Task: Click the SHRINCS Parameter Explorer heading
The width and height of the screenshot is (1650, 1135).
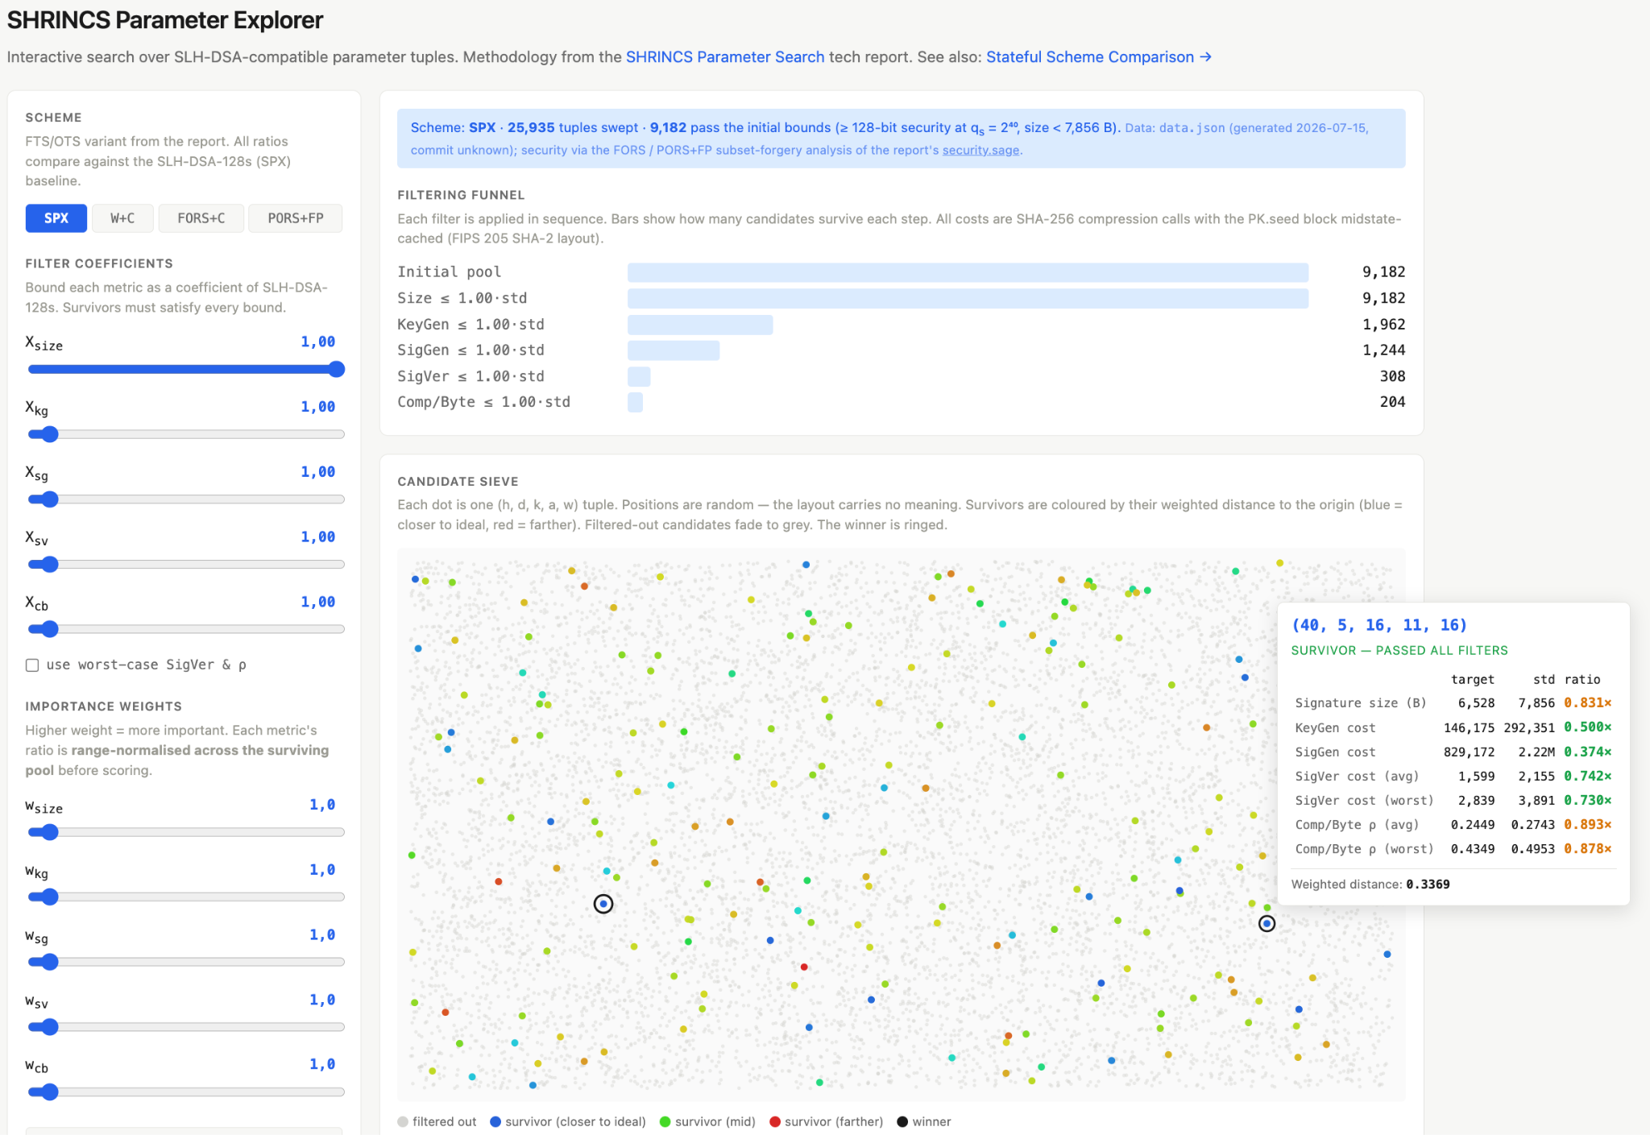Action: [165, 20]
